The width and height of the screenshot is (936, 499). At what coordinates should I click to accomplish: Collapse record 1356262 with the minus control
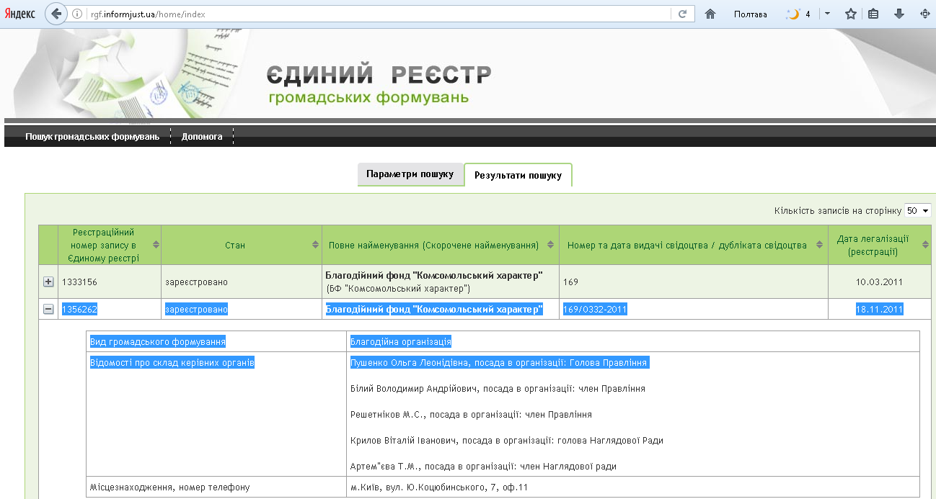[48, 309]
